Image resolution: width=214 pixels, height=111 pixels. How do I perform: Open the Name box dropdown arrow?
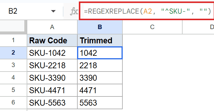[53, 11]
